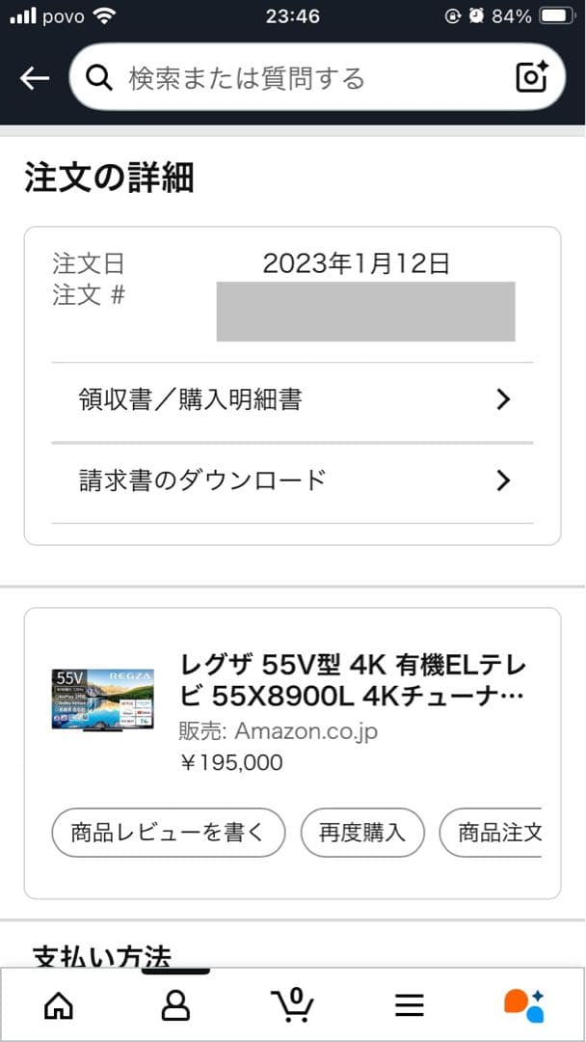Open the account profile icon
Viewport: 586px width, 1042px height.
[175, 1004]
